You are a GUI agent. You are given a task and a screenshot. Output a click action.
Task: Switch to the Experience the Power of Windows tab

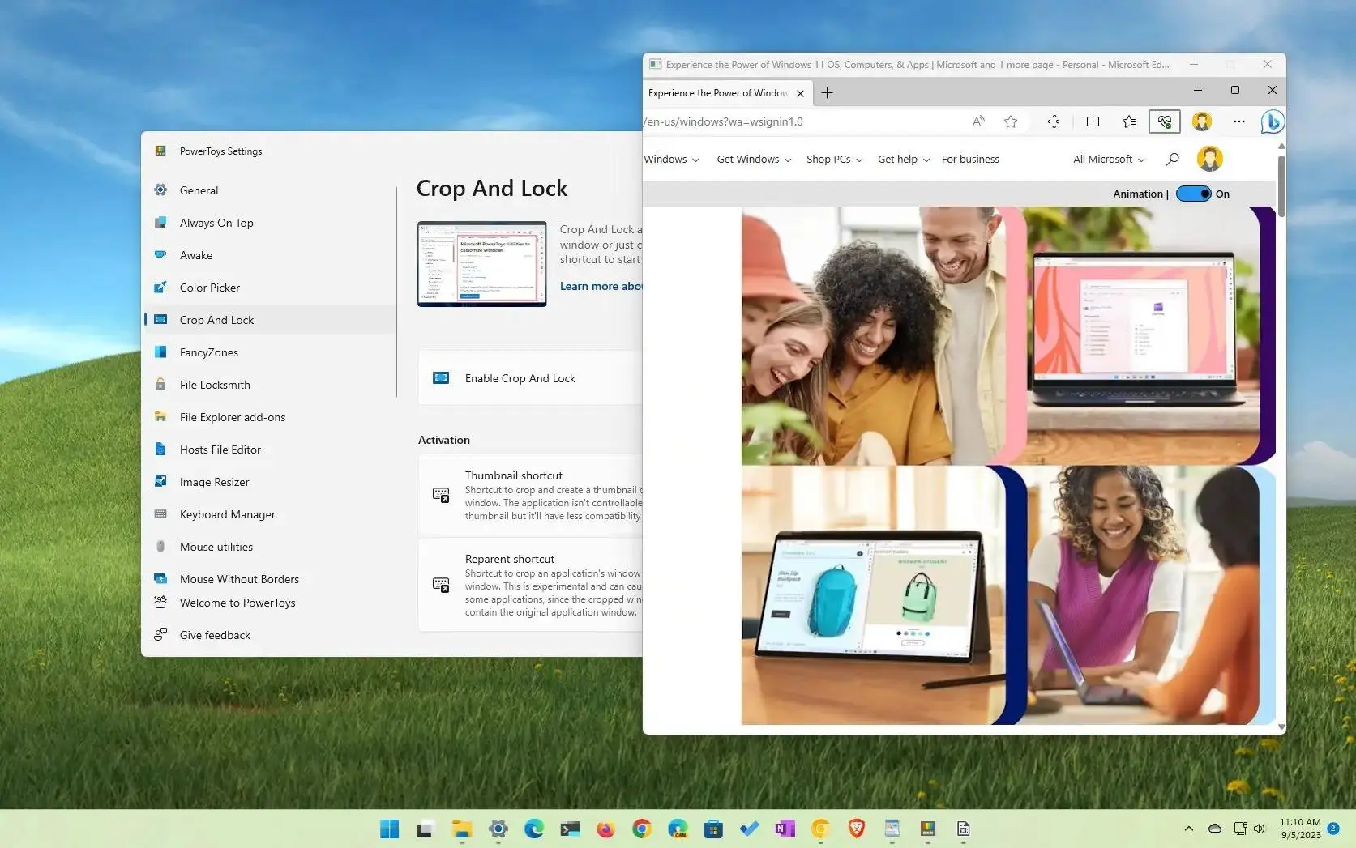(x=717, y=93)
